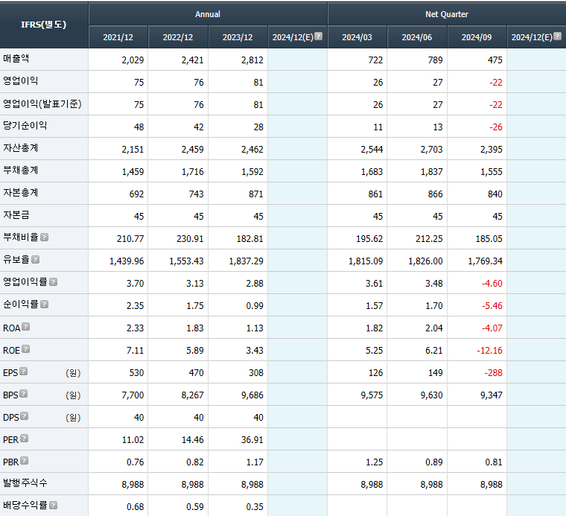Open the PBR help icon
The image size is (566, 516).
[x=24, y=461]
